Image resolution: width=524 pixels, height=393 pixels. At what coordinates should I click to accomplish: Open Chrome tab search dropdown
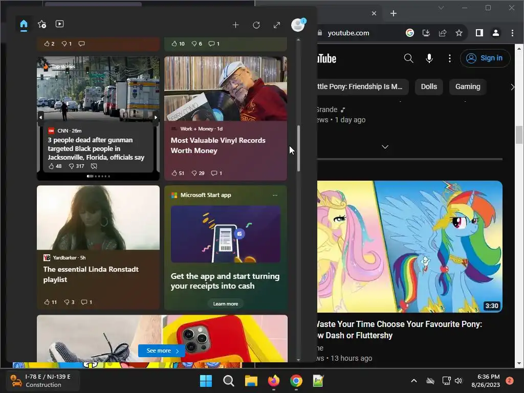441,8
